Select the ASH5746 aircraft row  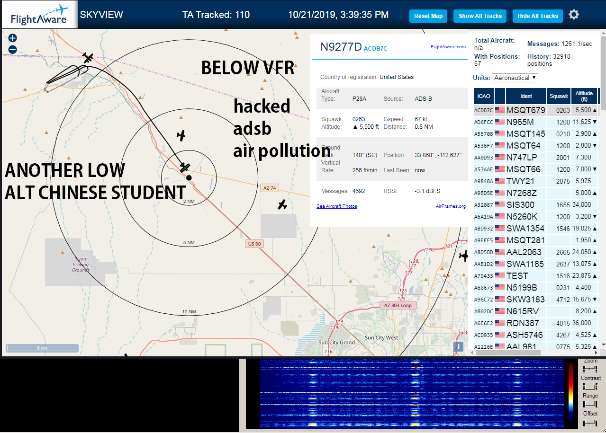pyautogui.click(x=536, y=335)
